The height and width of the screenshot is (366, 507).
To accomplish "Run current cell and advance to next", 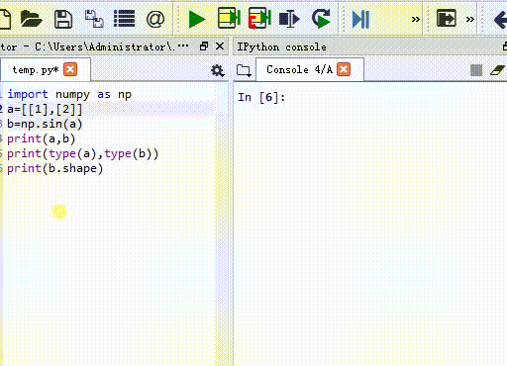I will 259,18.
